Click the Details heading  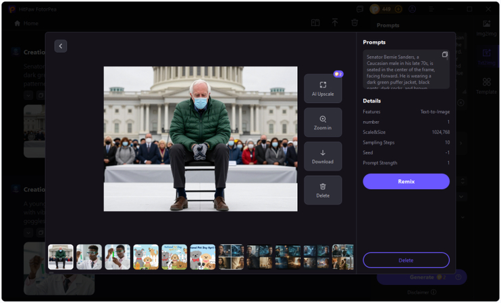coord(371,101)
